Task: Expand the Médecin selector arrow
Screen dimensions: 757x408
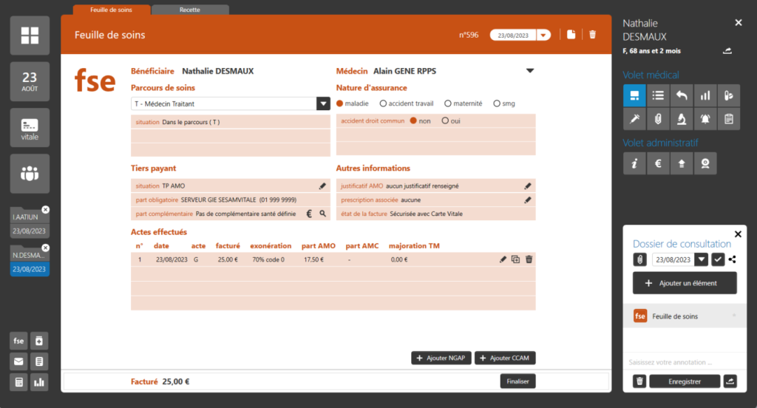Action: click(x=530, y=72)
